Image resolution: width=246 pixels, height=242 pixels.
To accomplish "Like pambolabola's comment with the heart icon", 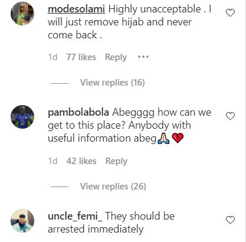I will pos(230,116).
